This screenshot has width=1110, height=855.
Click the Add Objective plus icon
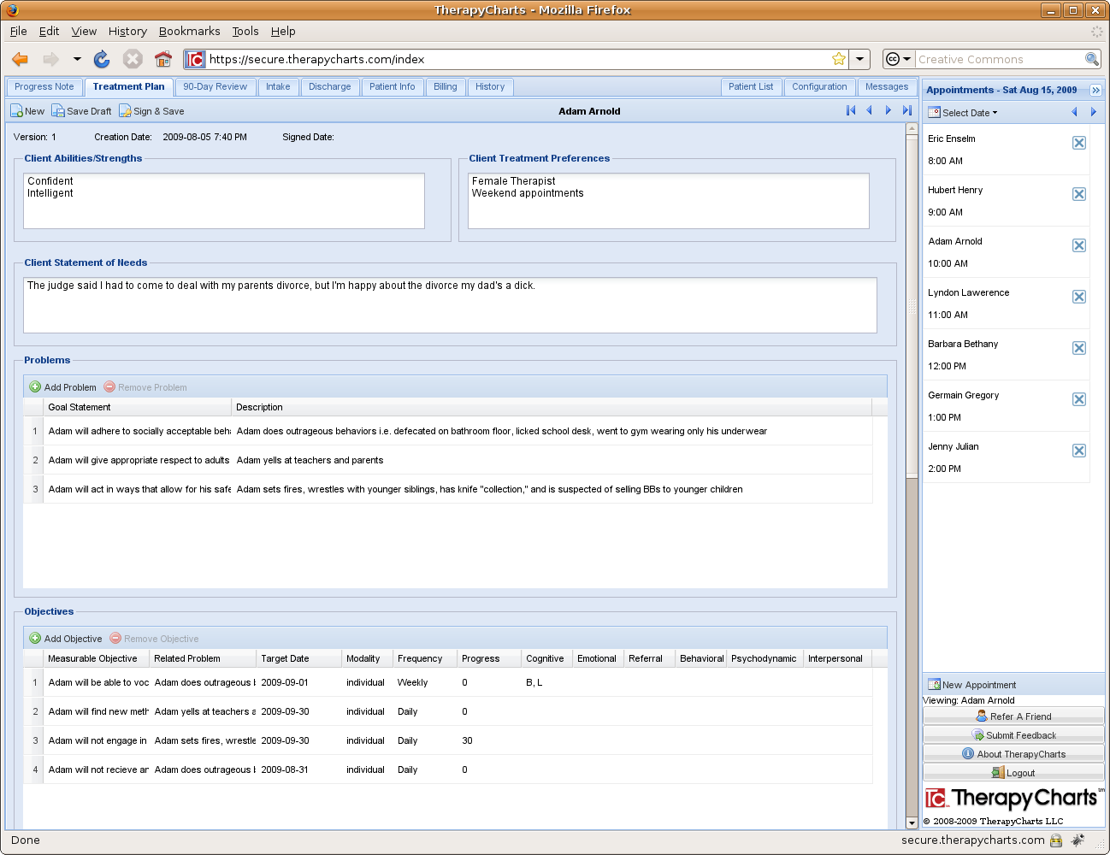tap(35, 639)
